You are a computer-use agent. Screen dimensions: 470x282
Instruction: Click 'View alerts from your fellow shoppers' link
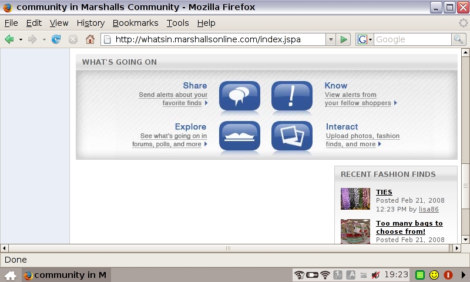(361, 99)
